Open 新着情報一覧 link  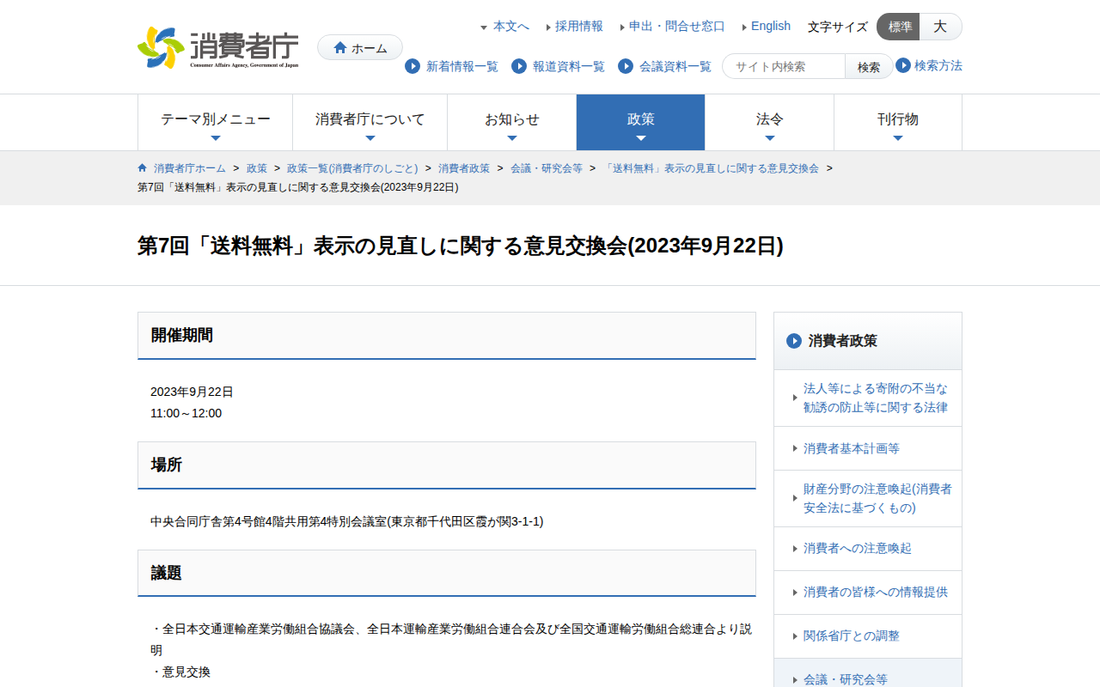click(x=462, y=66)
